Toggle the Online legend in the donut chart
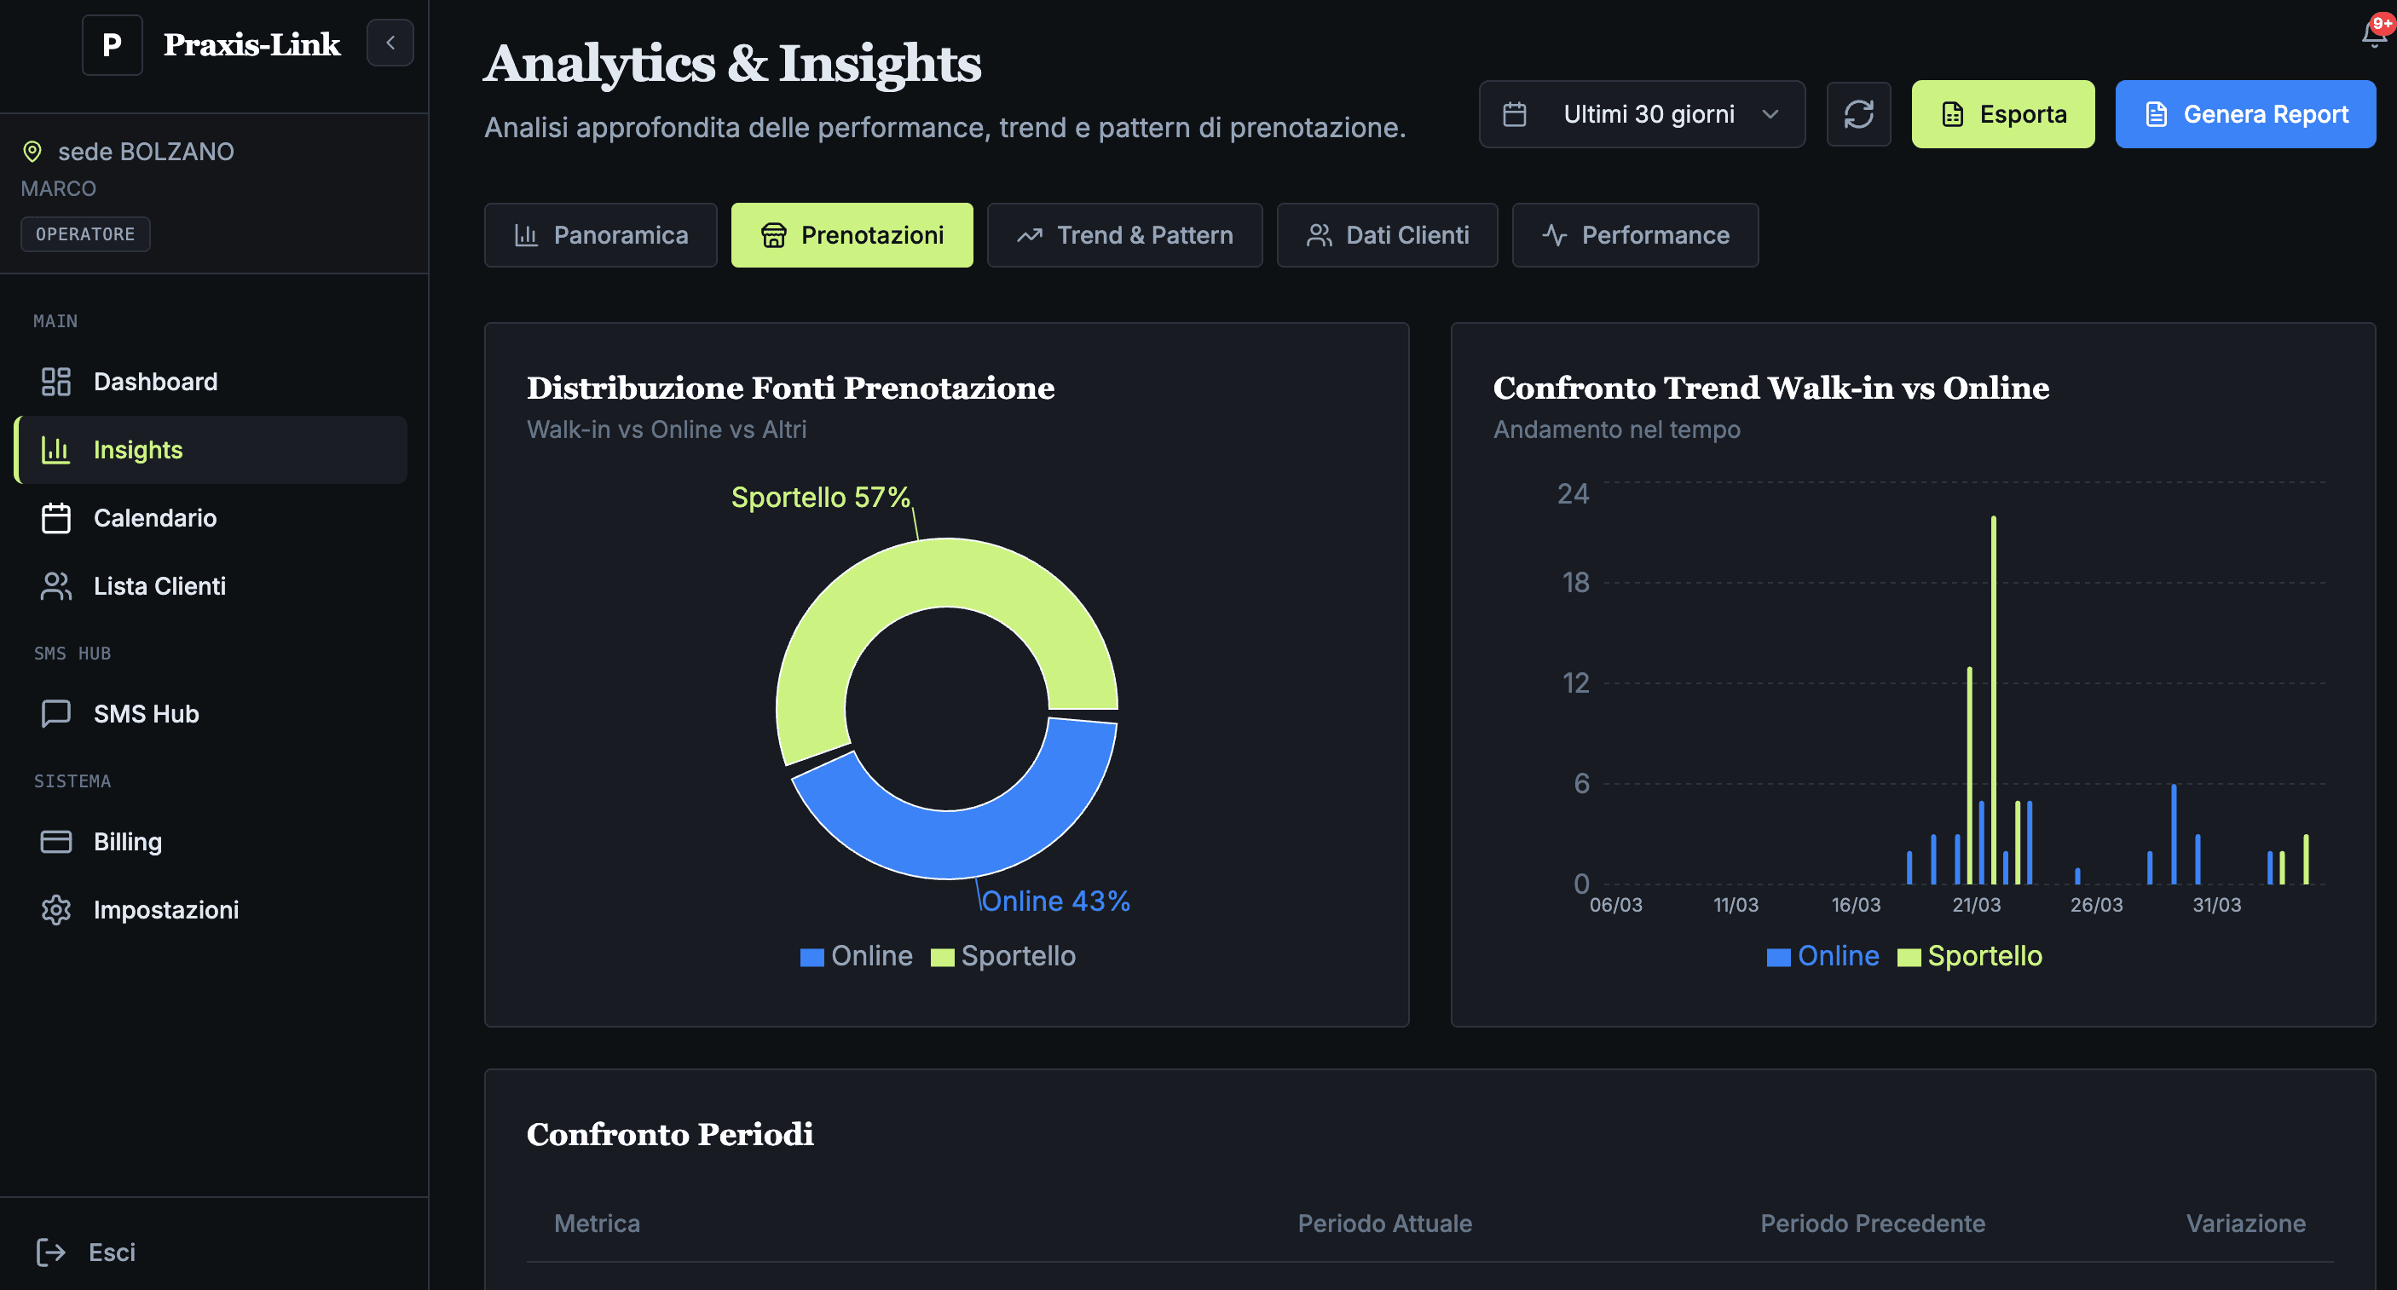 [x=855, y=955]
